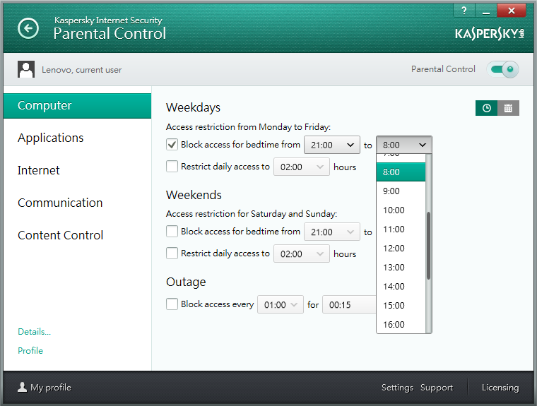Open the Applications section
The image size is (537, 406).
click(51, 138)
